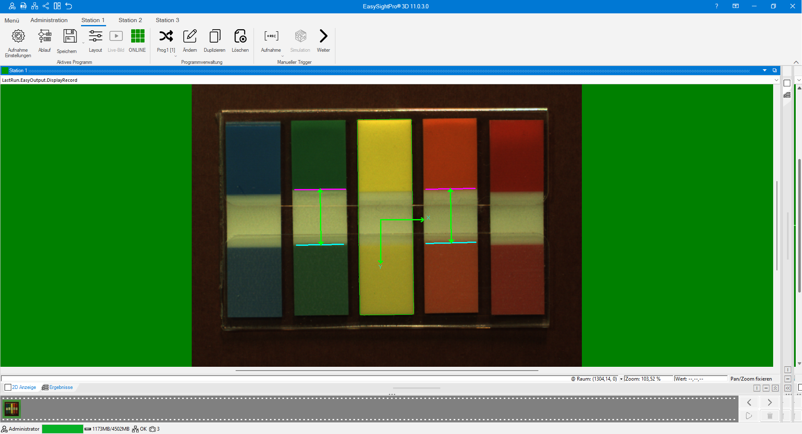Click the ZIP export icon in title bar

point(23,6)
